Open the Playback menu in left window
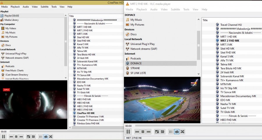Image resolution: width=262 pixels, height=140 pixels. (x=15, y=7)
